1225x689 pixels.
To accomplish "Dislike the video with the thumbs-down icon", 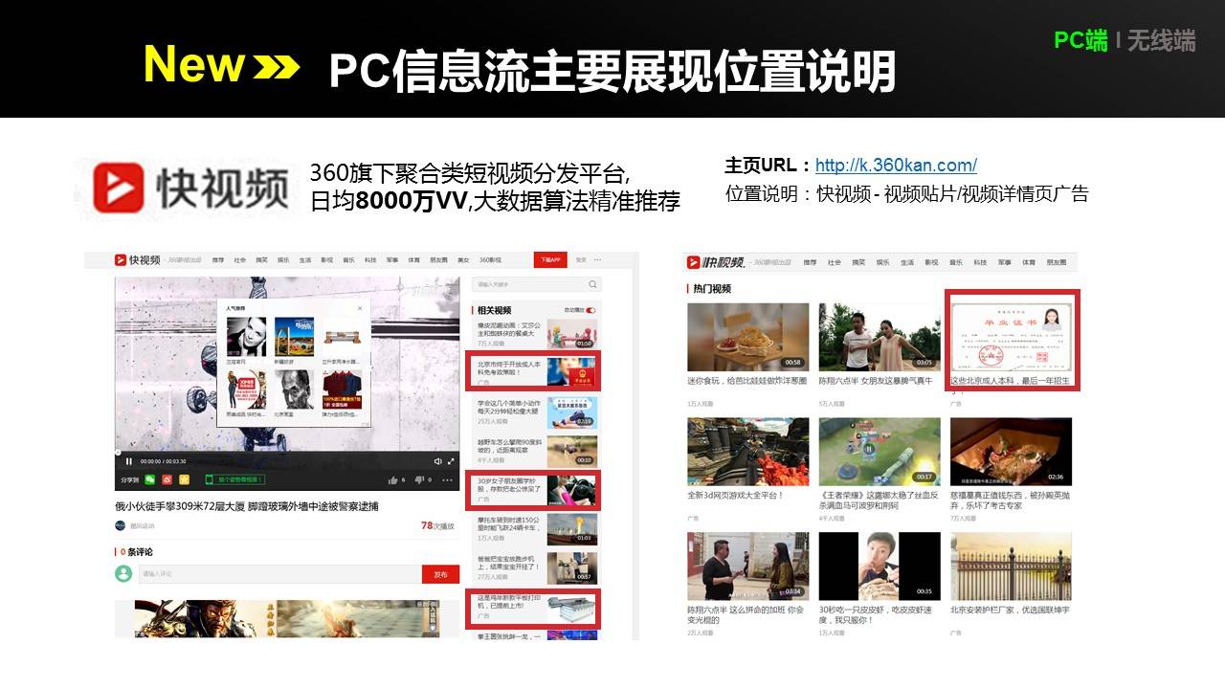I will tap(419, 479).
